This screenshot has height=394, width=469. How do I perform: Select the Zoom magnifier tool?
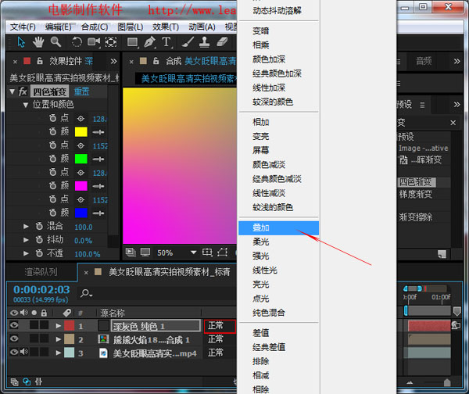(x=55, y=42)
